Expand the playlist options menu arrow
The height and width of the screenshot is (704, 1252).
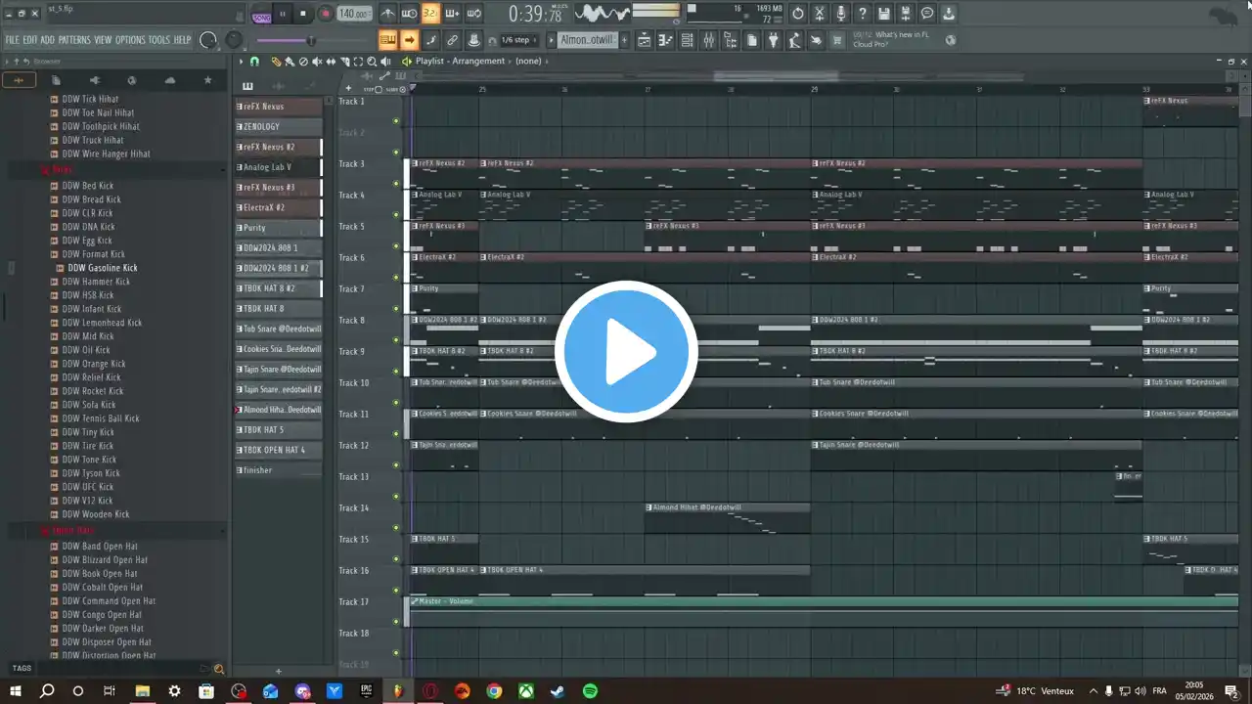pyautogui.click(x=242, y=62)
